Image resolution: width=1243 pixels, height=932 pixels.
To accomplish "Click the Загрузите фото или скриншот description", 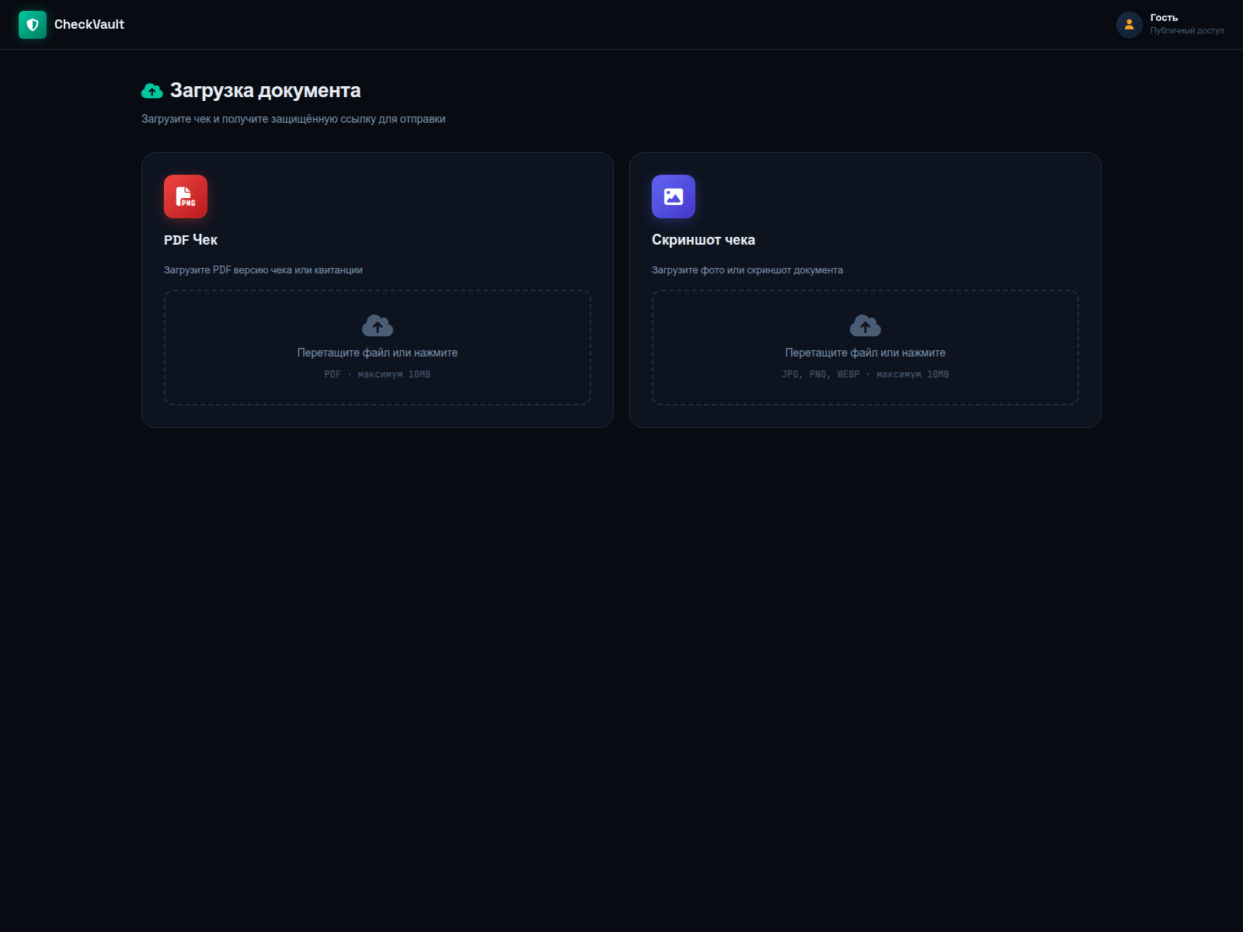I will (x=747, y=270).
